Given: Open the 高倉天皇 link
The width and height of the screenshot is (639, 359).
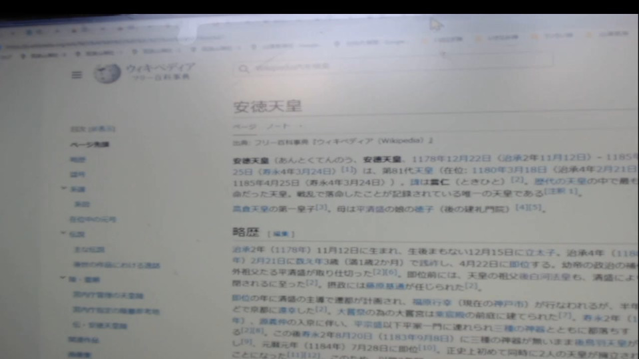Looking at the screenshot, I should (x=251, y=209).
